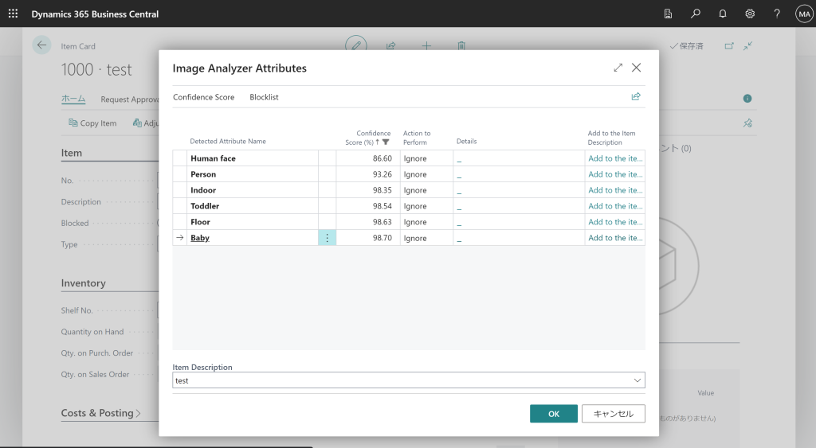The width and height of the screenshot is (816, 448).
Task: Open the settings gear
Action: coord(750,14)
